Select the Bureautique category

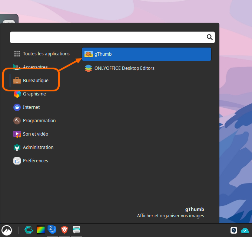(x=35, y=81)
